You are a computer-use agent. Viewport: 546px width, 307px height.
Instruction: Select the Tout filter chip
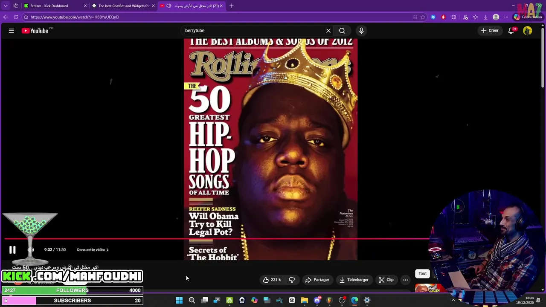(422, 273)
